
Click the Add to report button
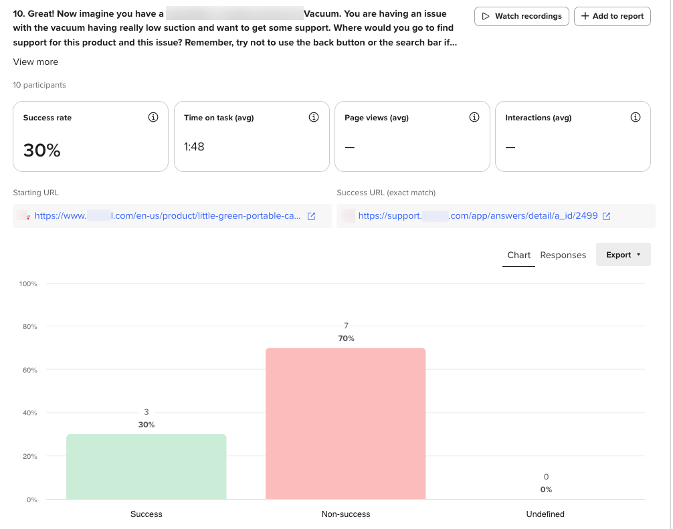[612, 16]
